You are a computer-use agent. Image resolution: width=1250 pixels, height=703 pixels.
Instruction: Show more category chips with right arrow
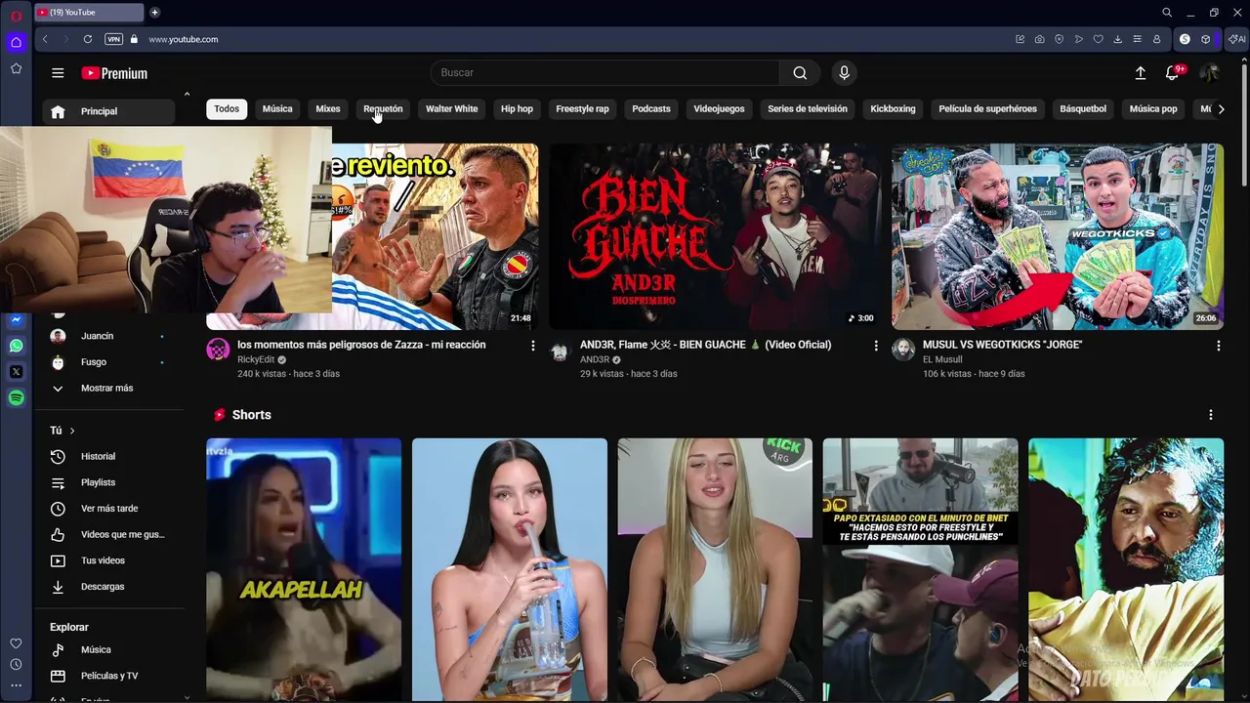click(1221, 109)
